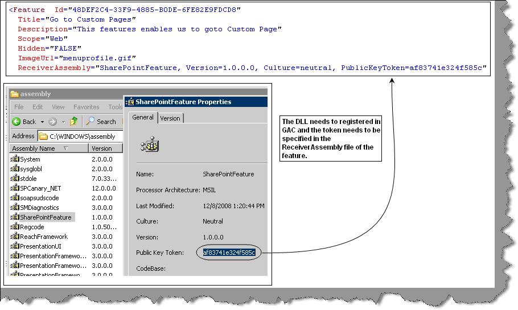
Task: Select the SPCanary_NET assembly icon
Action: tap(15, 188)
